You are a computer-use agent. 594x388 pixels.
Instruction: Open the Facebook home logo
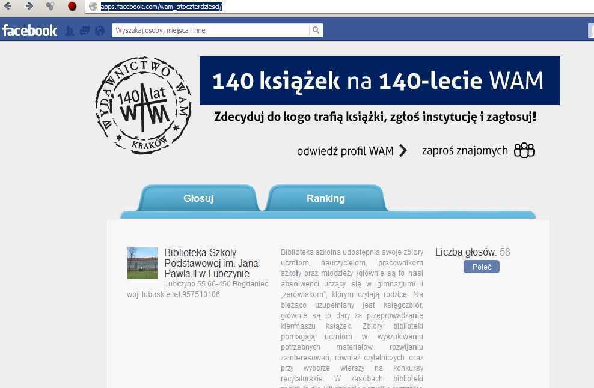pyautogui.click(x=29, y=30)
